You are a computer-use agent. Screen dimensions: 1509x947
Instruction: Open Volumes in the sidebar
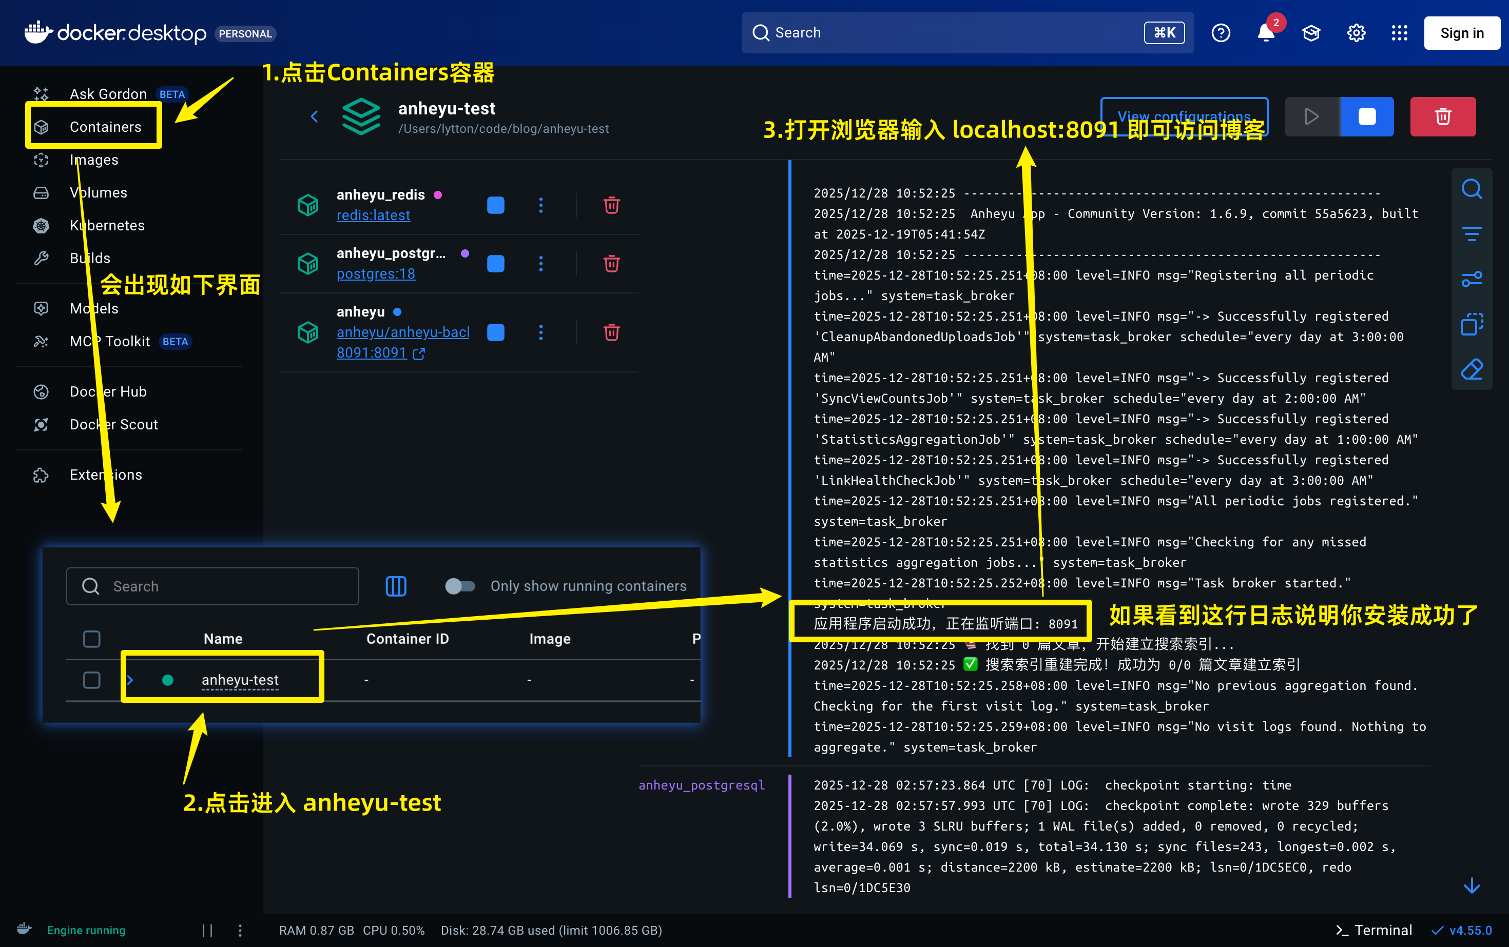click(98, 192)
